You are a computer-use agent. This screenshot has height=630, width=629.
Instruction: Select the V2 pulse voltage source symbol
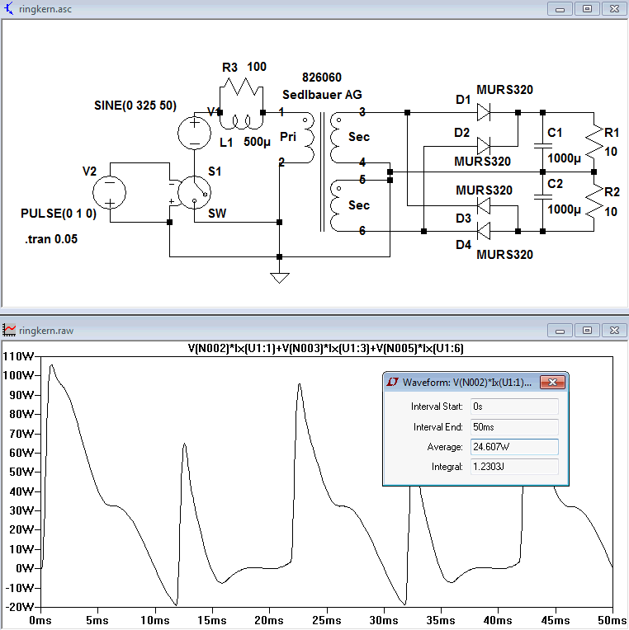(x=110, y=192)
